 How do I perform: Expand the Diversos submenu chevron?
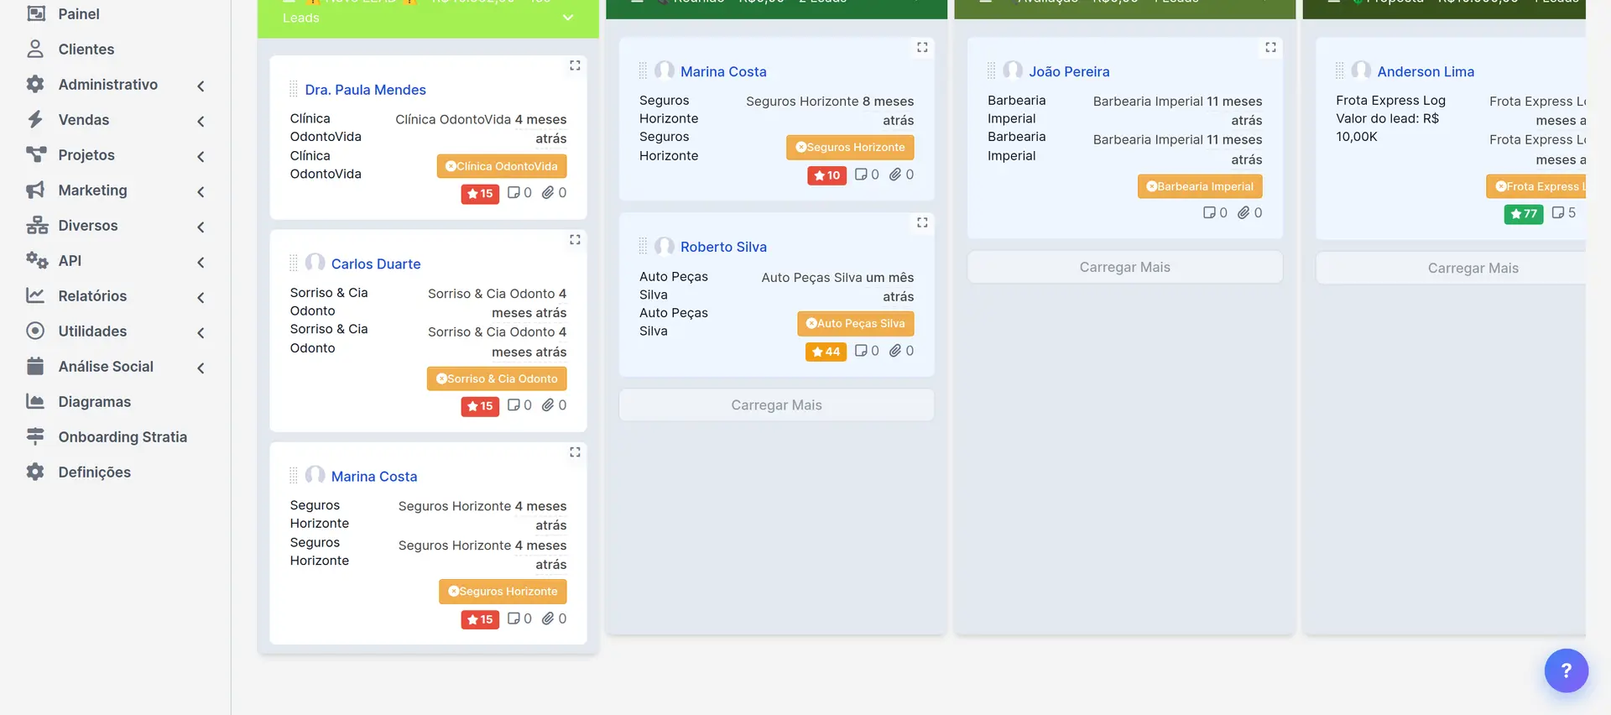click(201, 227)
